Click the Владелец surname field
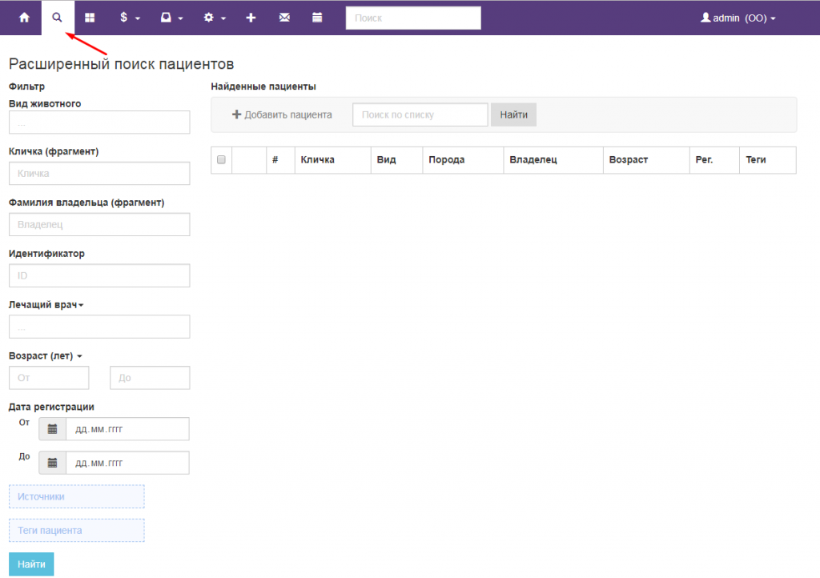Image resolution: width=820 pixels, height=578 pixels. click(x=99, y=225)
